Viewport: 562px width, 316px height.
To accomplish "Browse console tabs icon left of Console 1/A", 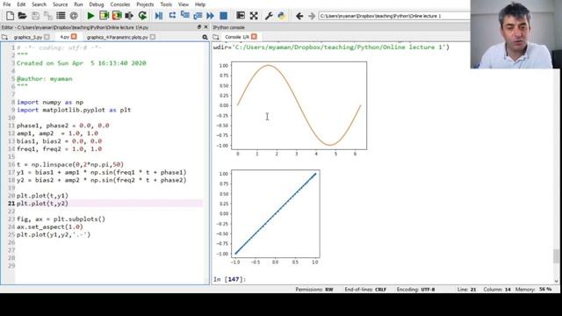I will (216, 37).
